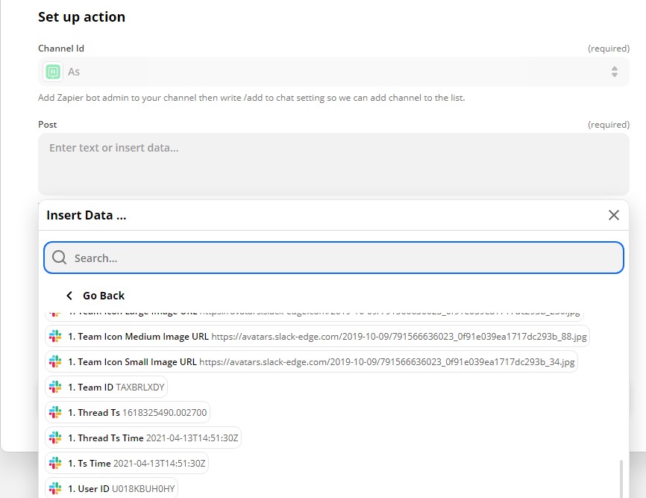646x498 pixels.
Task: Click Slack icon beside Ts Time
Action: click(55, 464)
